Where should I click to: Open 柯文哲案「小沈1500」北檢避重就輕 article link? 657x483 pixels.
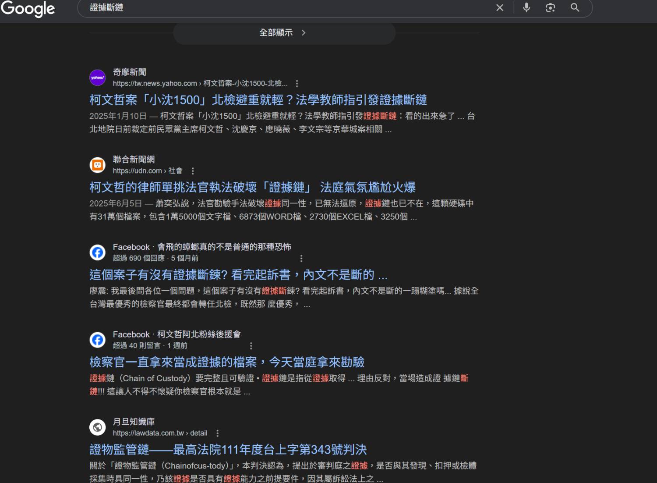coord(258,100)
